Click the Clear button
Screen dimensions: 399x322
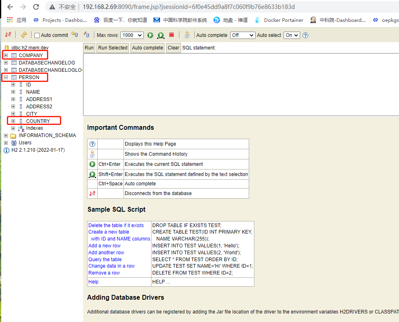(173, 48)
